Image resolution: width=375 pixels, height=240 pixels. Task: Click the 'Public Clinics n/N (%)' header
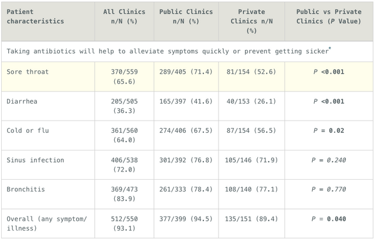[x=186, y=16]
